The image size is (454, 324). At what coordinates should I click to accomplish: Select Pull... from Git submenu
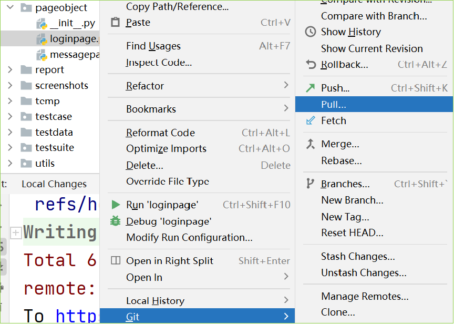[x=334, y=105]
